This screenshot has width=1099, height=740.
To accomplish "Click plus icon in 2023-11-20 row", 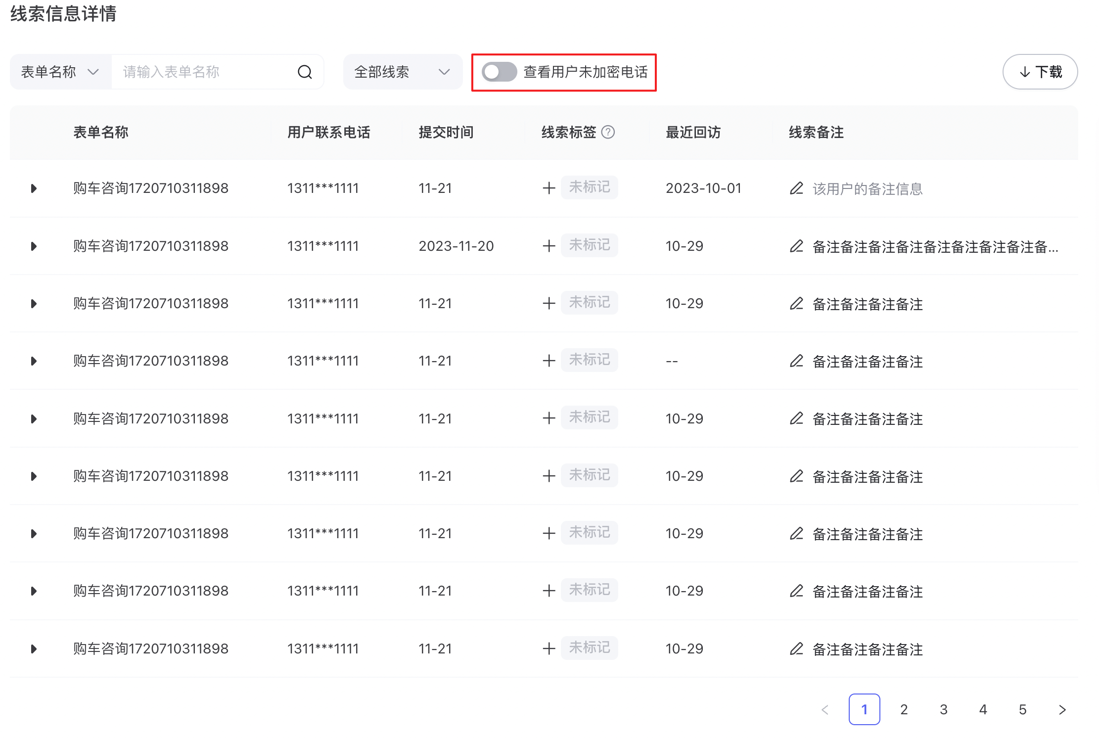I will point(549,246).
